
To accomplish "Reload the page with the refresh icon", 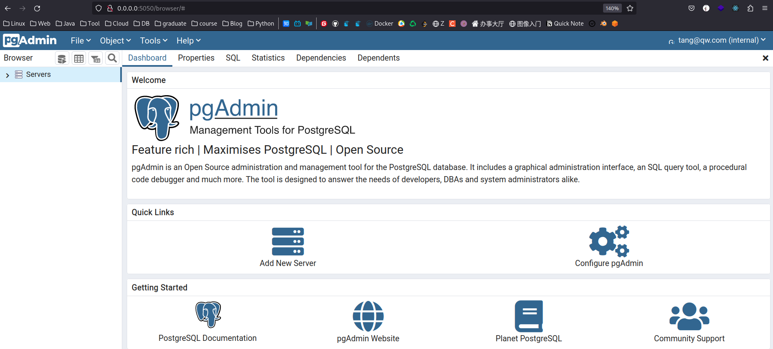I will click(37, 8).
